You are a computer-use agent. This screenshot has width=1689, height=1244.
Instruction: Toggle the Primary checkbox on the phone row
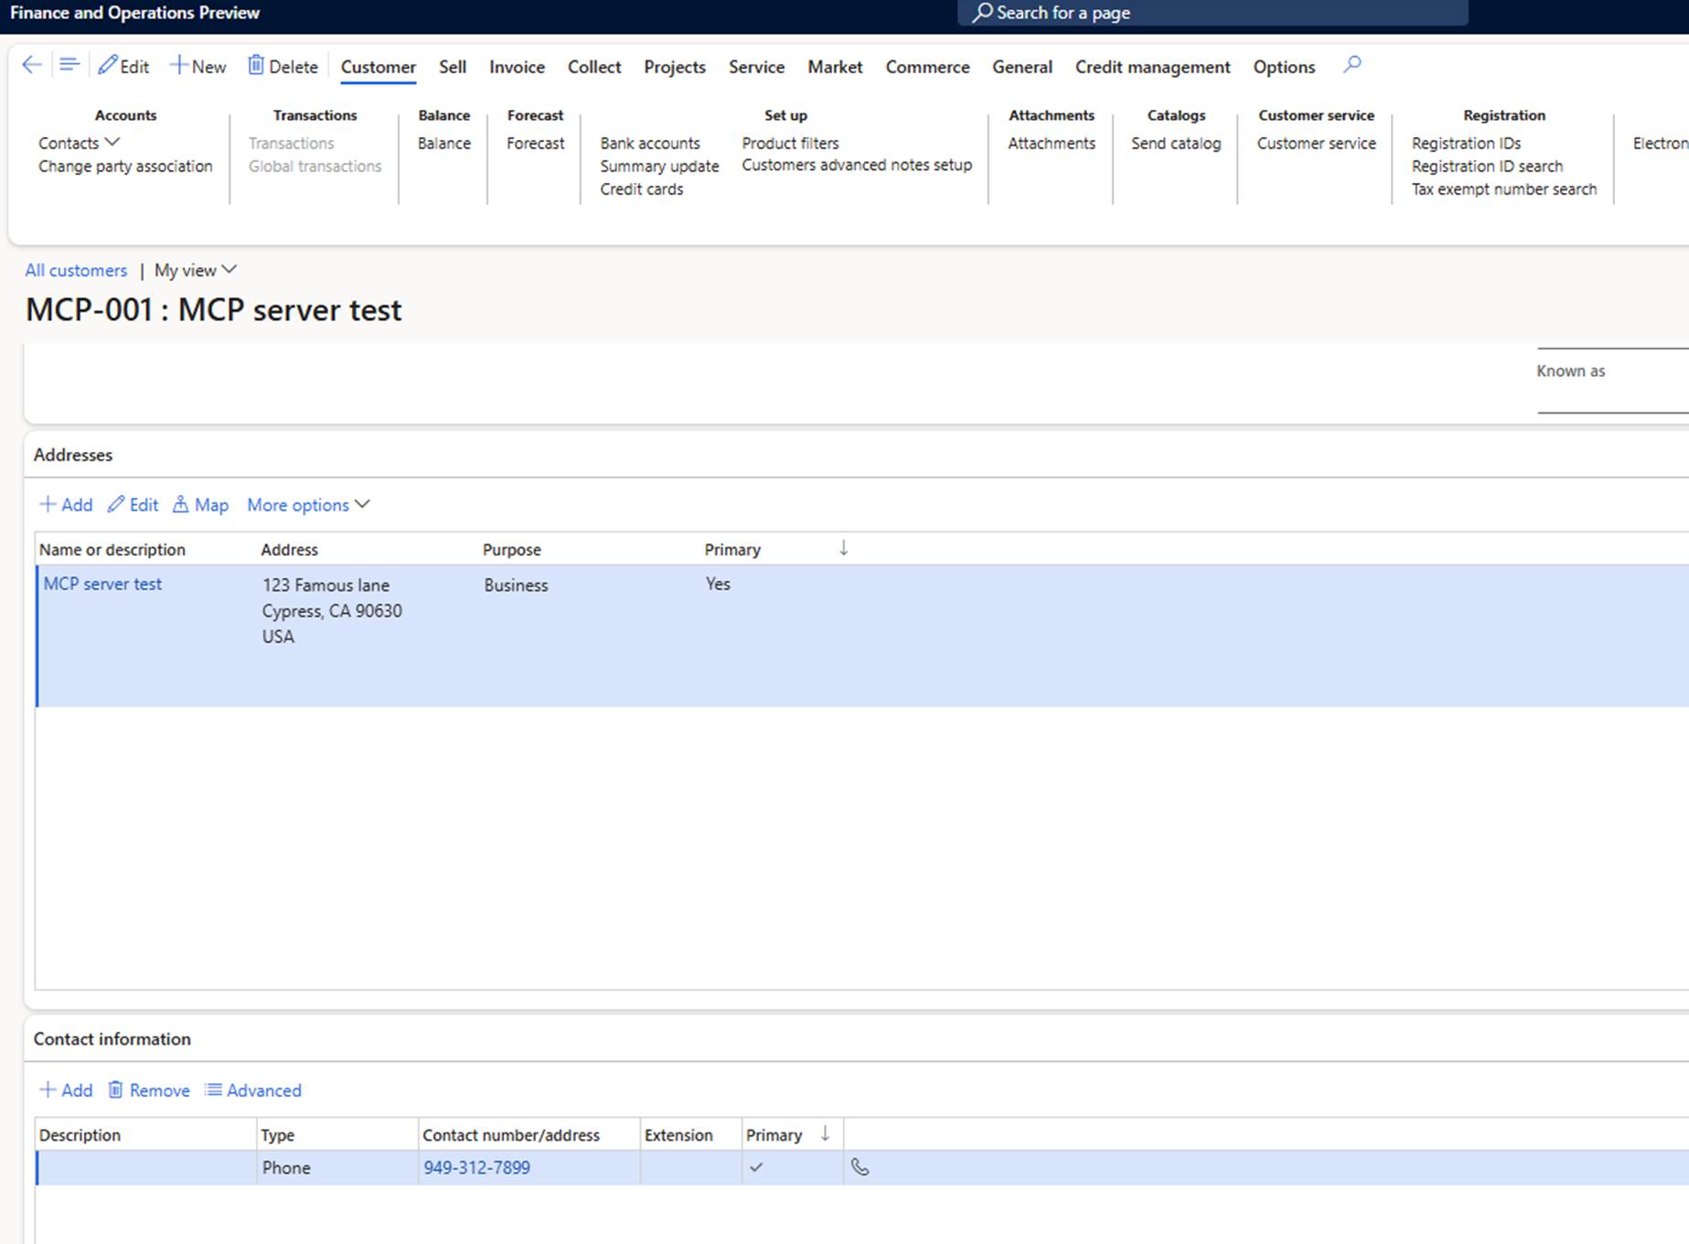coord(757,1167)
